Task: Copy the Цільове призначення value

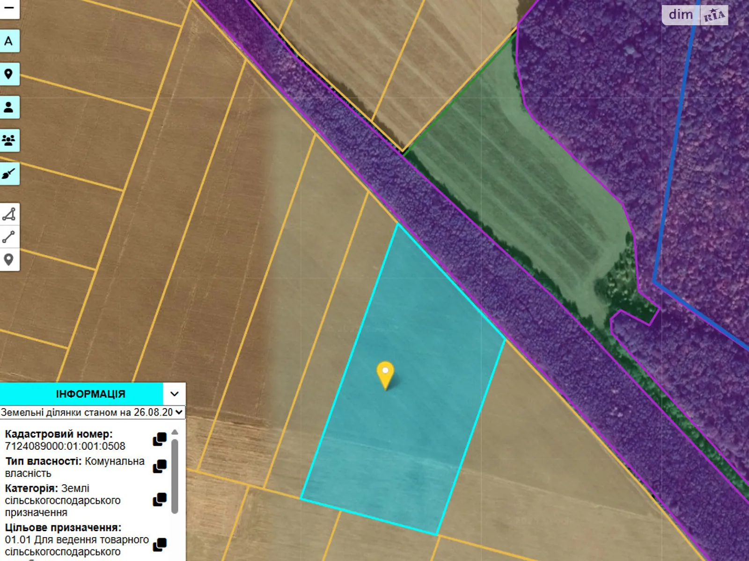Action: click(x=160, y=545)
